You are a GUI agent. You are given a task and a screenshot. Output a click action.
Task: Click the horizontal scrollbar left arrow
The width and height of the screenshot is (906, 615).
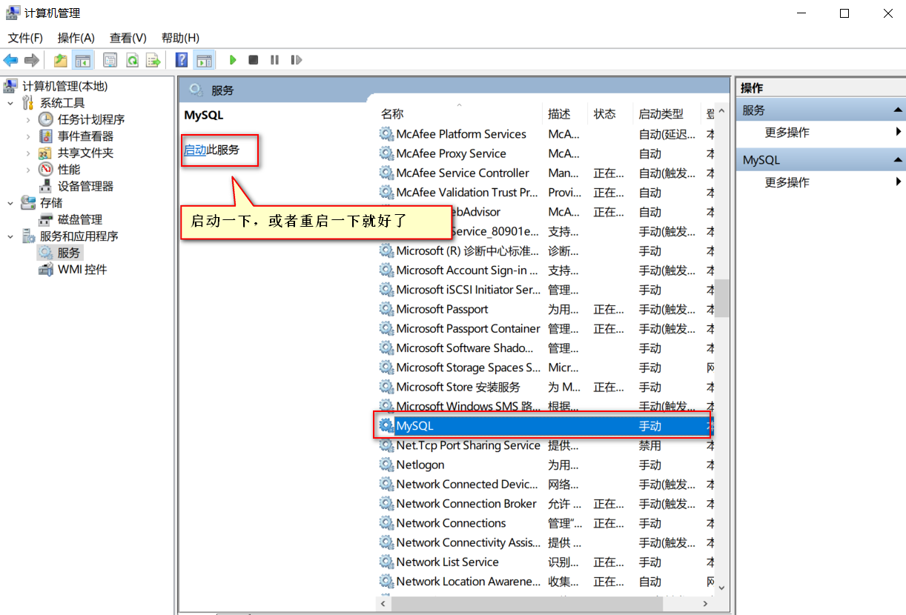pos(384,604)
